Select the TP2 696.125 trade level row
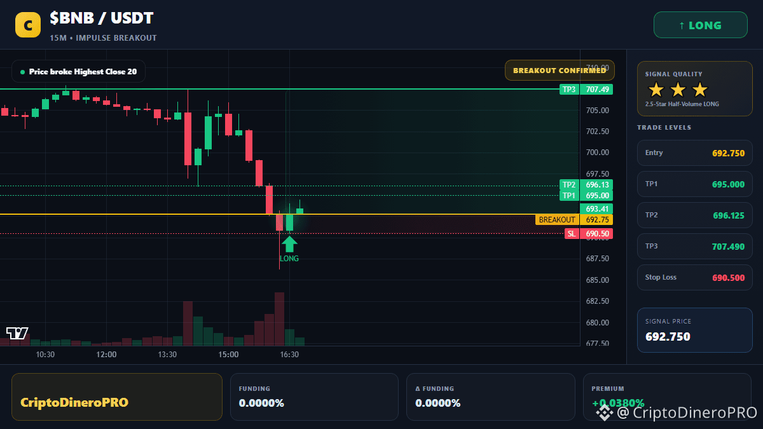The height and width of the screenshot is (429, 763). click(x=694, y=215)
